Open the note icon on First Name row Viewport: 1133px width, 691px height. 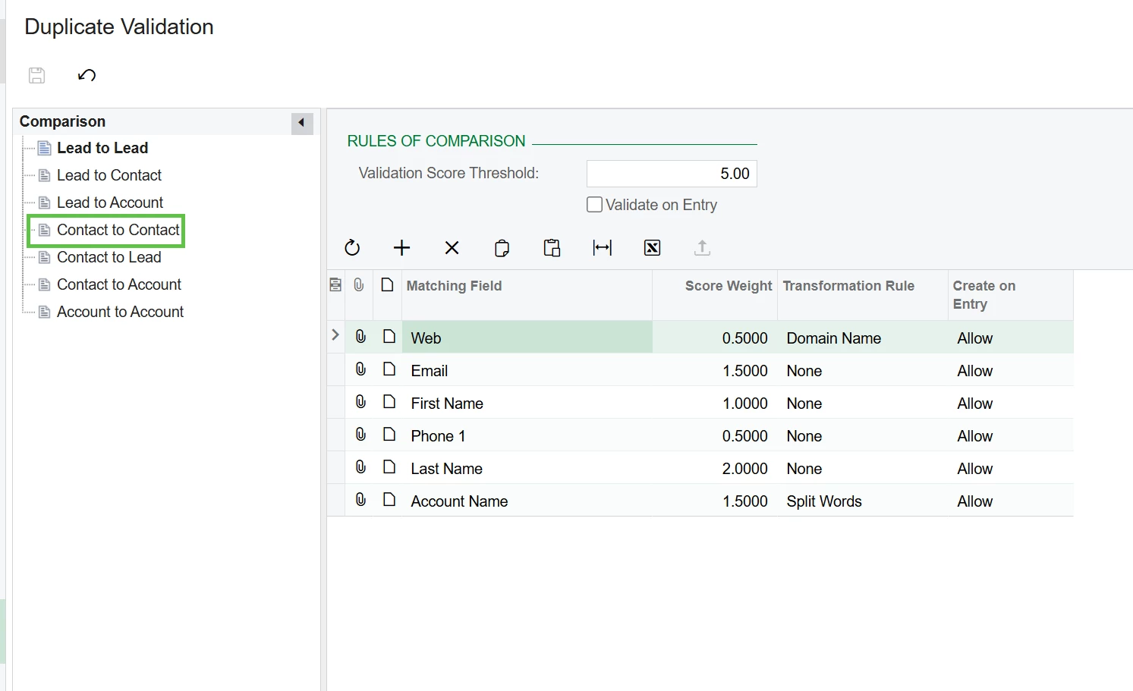389,402
